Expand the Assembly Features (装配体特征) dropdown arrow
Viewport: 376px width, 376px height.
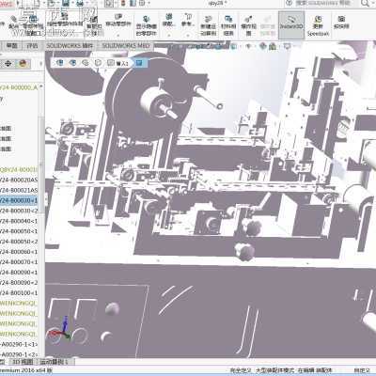click(x=168, y=35)
